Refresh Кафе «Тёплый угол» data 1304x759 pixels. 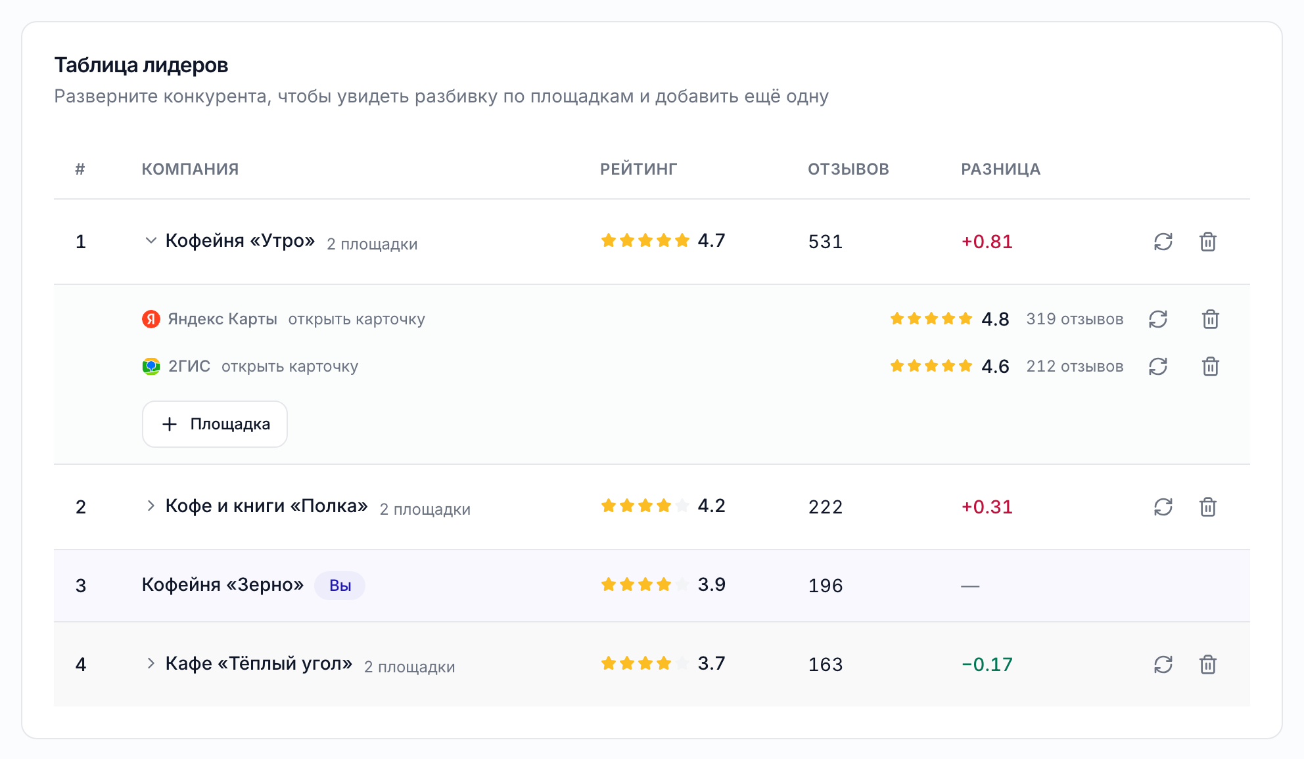coord(1163,664)
